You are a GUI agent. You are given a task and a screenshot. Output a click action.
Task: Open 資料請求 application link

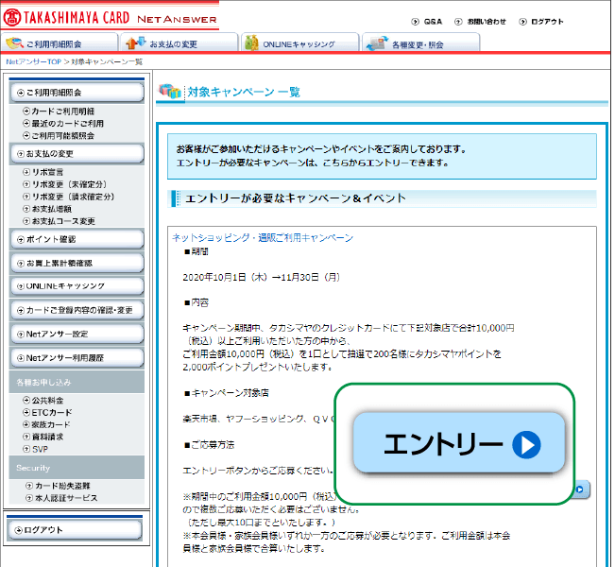(47, 438)
